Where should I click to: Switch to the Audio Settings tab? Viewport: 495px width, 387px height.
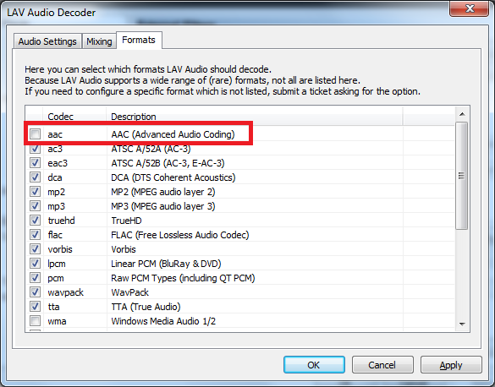pos(47,41)
